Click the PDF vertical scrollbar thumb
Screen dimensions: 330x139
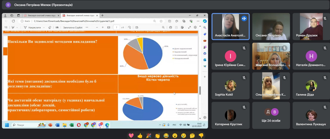(200, 90)
